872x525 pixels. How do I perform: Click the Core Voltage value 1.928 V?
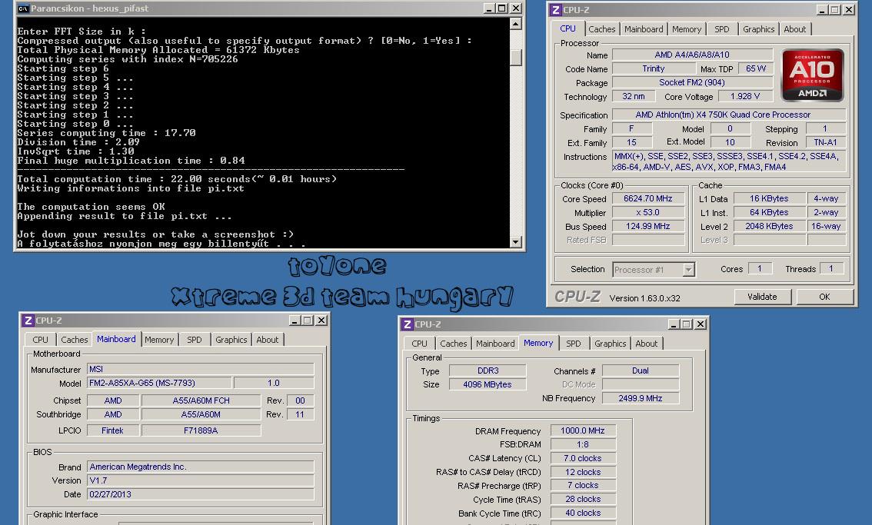pos(745,96)
